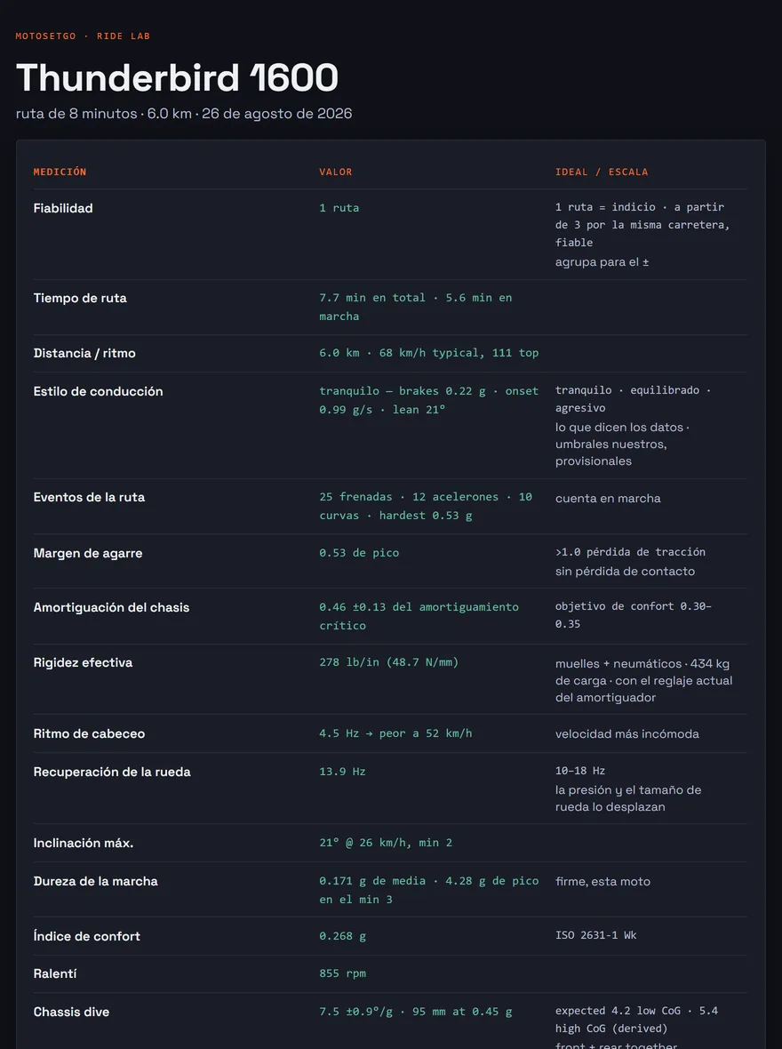Select the Chassis dive row label
782x1049 pixels.
71,1013
